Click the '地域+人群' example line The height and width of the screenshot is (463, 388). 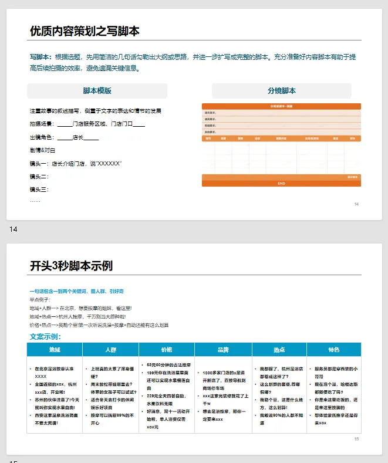80,308
